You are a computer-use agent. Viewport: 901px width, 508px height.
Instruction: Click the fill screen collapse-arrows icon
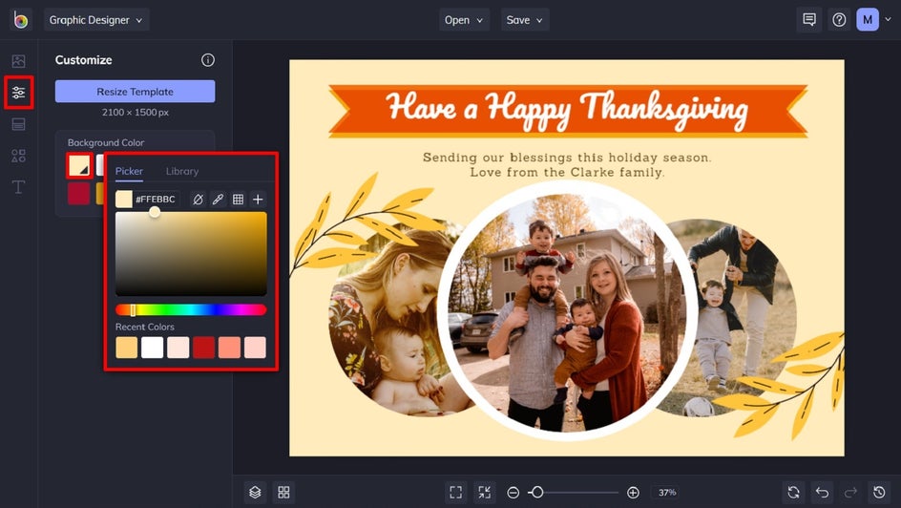[x=485, y=493]
